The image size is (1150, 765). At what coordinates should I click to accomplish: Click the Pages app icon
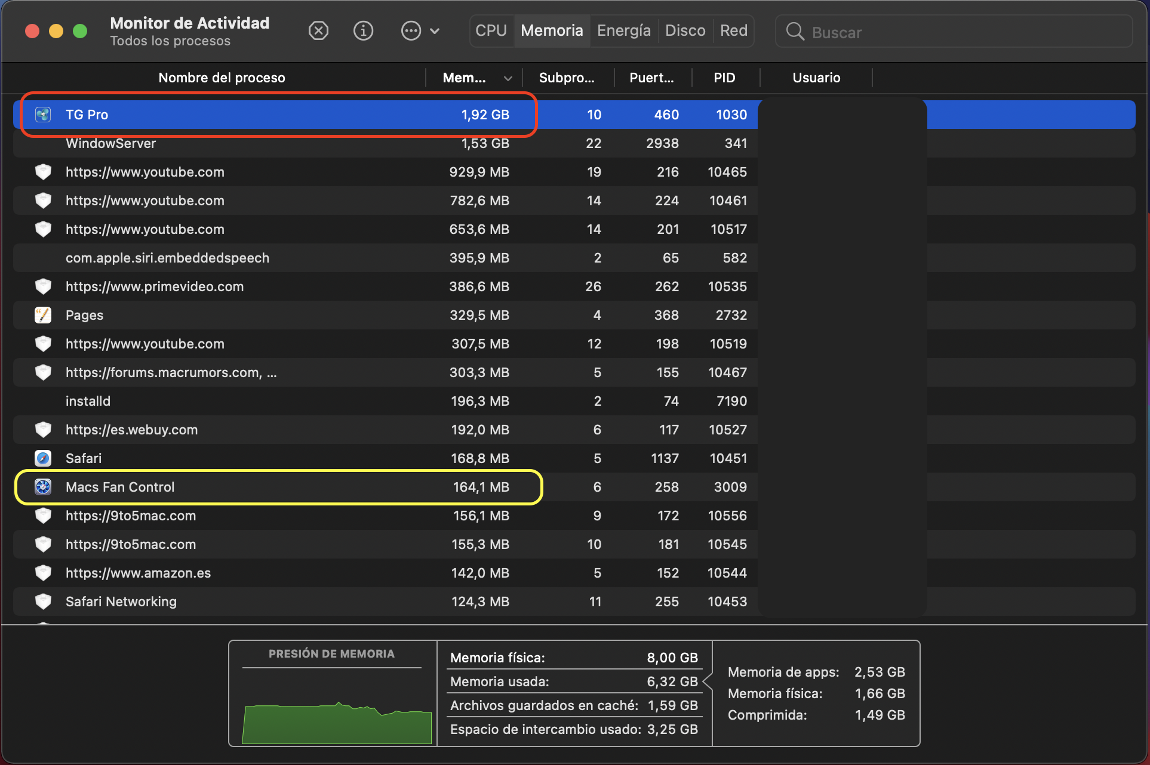(43, 315)
